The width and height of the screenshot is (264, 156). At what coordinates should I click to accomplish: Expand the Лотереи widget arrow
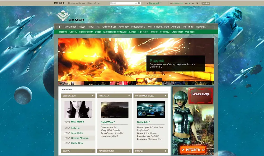coord(166,151)
